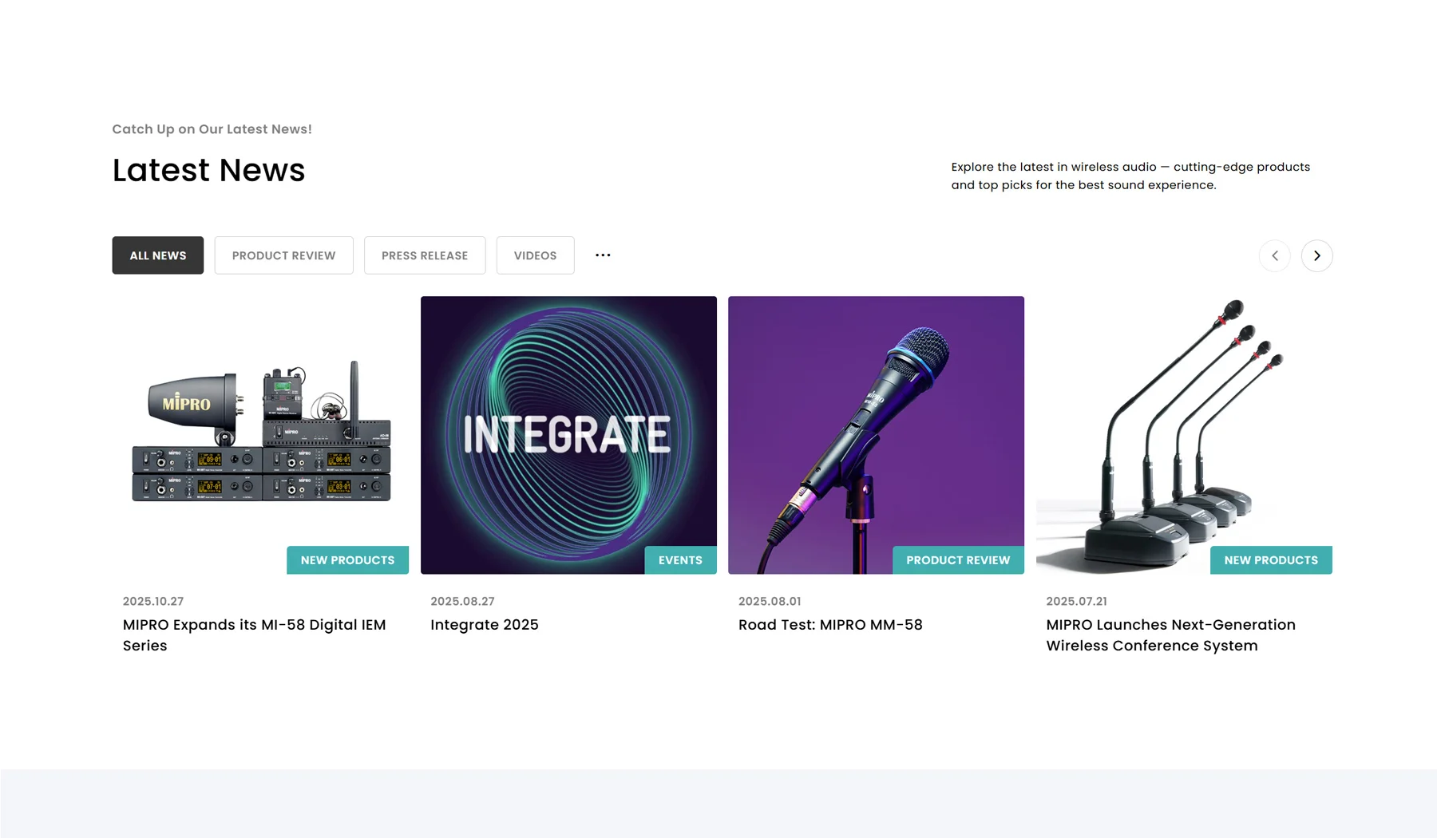Expand more categories with three-dot icon

tap(603, 255)
